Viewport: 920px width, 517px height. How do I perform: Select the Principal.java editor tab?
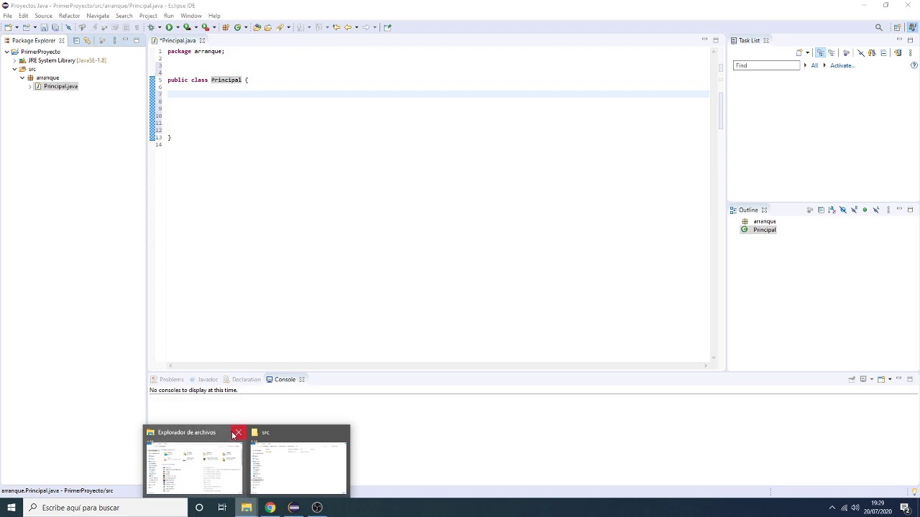[178, 40]
